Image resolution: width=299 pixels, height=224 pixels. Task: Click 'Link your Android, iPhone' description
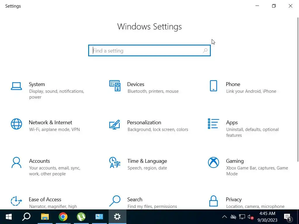(x=251, y=91)
